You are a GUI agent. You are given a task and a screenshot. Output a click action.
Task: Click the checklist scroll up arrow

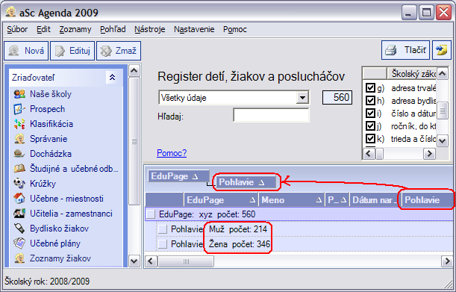coord(442,73)
